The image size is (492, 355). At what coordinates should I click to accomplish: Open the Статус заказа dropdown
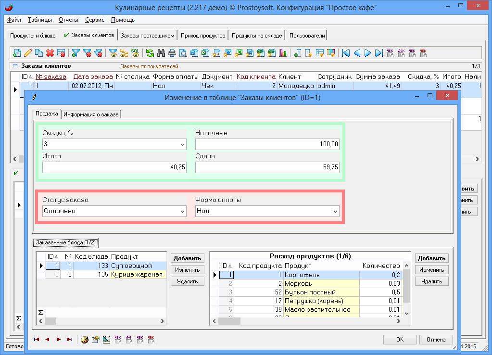[182, 211]
